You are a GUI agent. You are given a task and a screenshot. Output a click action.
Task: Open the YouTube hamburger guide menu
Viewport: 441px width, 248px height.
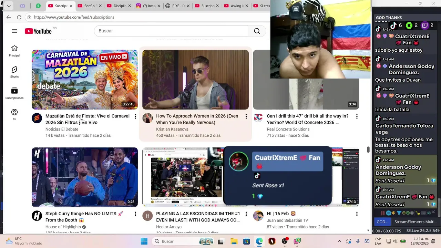pyautogui.click(x=14, y=31)
